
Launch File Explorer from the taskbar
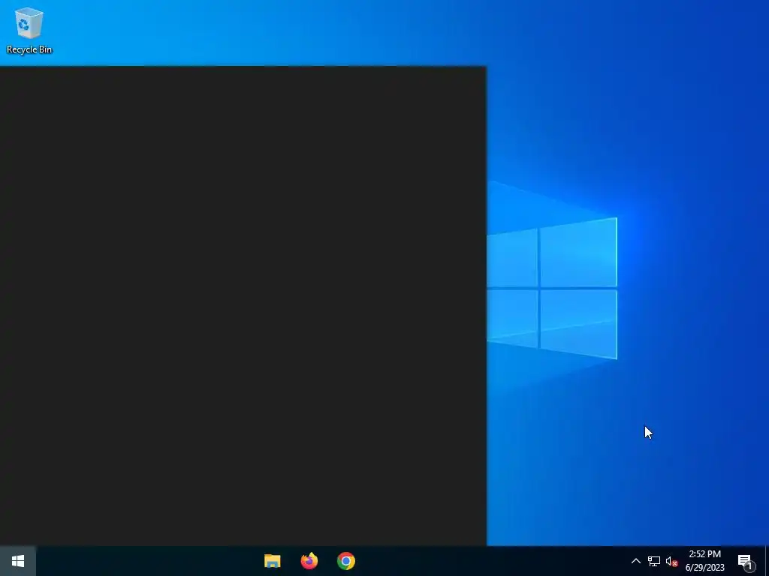pos(272,561)
